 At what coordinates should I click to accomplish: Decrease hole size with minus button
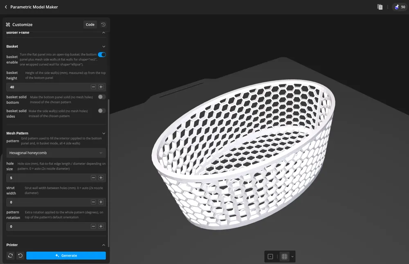pos(93,178)
